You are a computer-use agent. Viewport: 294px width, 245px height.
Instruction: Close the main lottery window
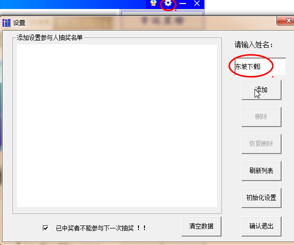[x=197, y=3]
